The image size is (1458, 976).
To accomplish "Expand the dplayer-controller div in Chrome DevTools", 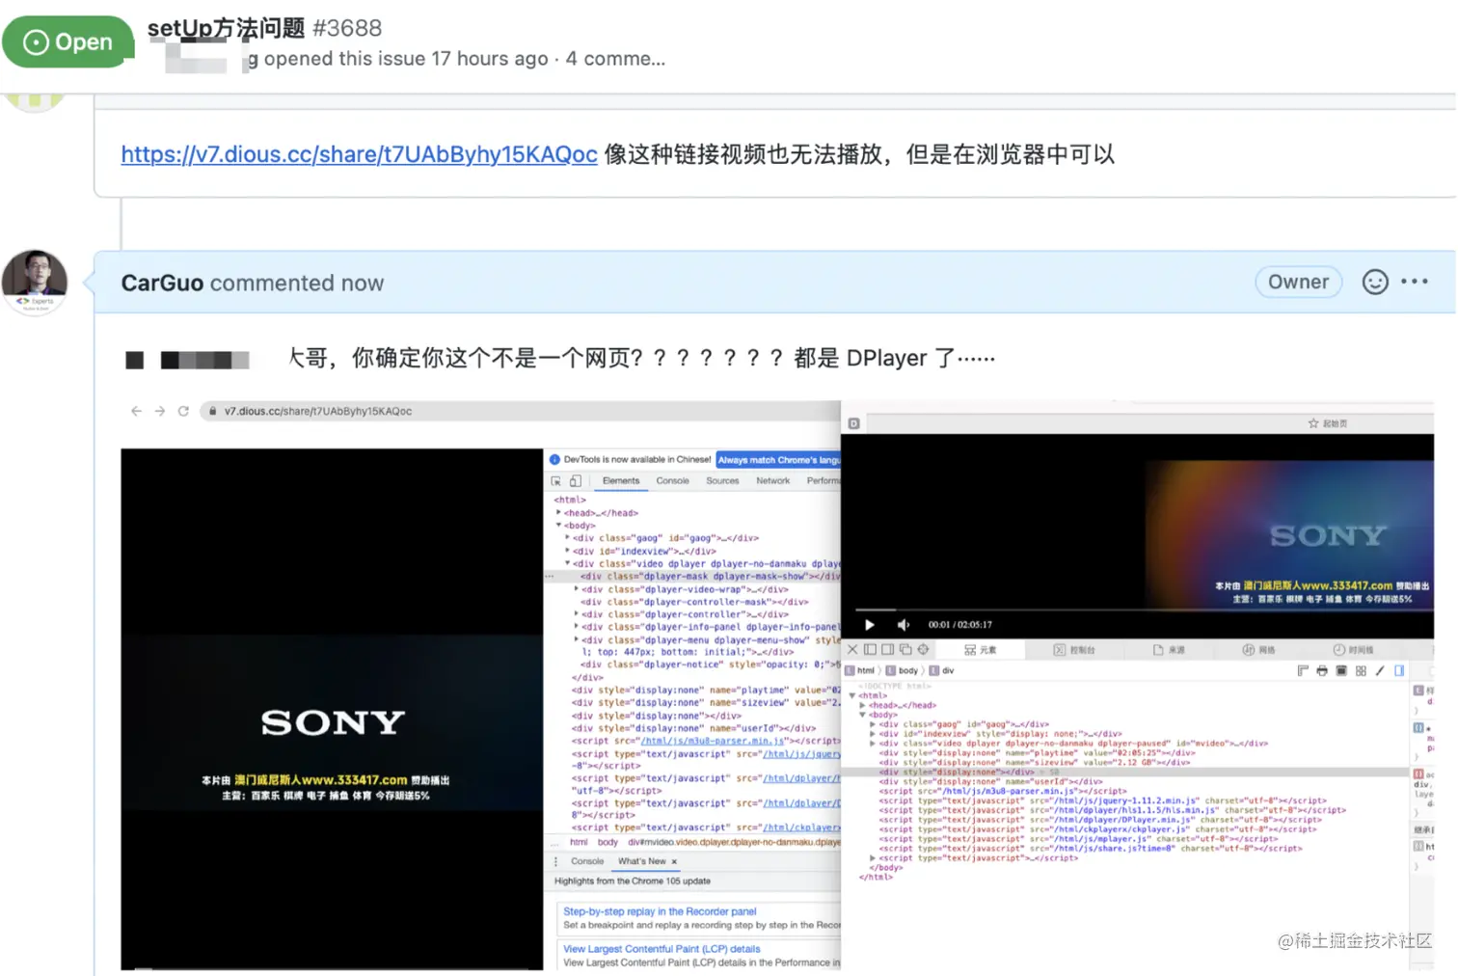I will pos(577,614).
